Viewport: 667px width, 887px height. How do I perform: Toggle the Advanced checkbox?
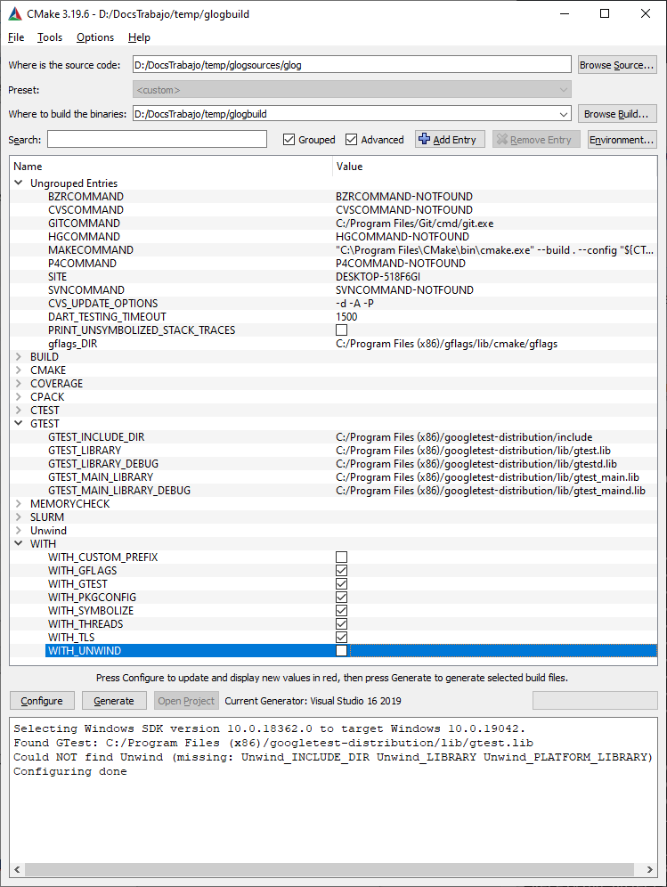point(352,139)
